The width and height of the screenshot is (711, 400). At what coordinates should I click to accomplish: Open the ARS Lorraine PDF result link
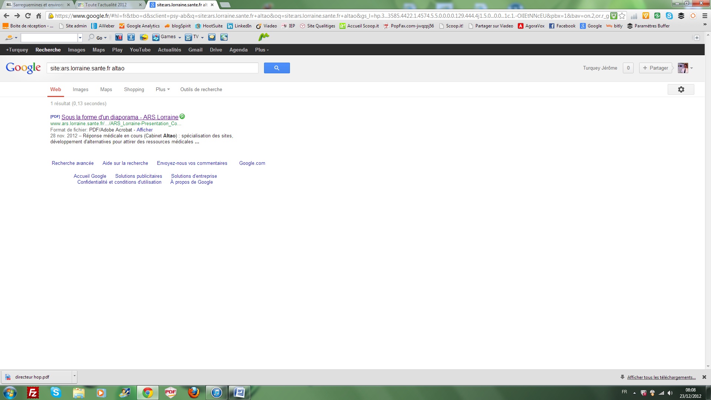[120, 117]
